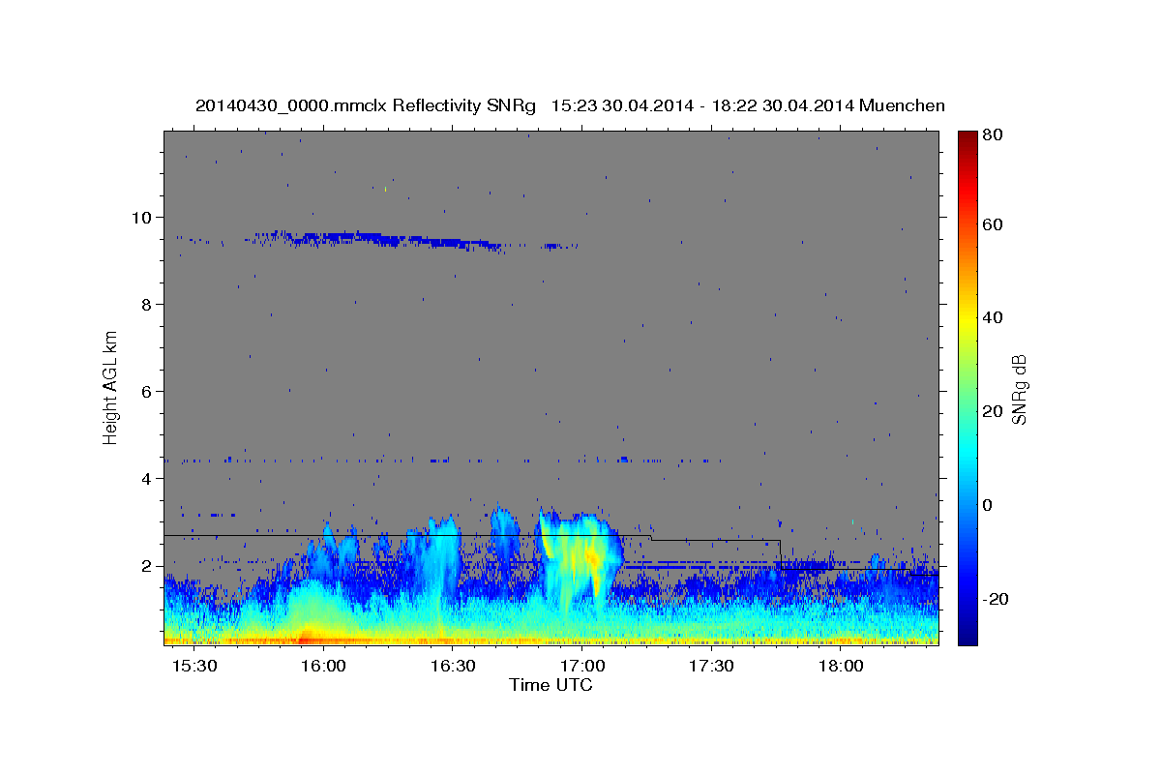Click the 16:00 time tick label
Screen dimensions: 1161x774
point(323,667)
